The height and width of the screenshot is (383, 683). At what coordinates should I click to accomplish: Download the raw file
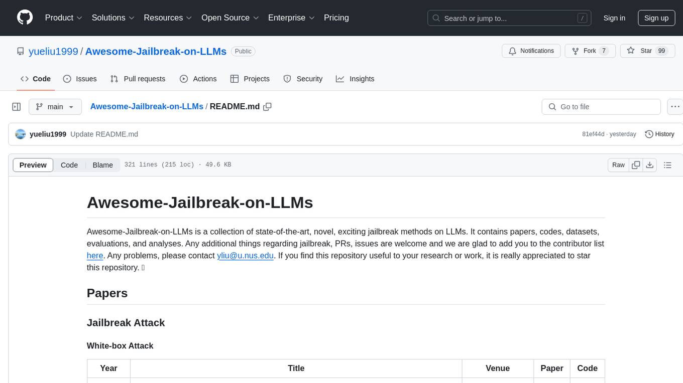click(649, 165)
